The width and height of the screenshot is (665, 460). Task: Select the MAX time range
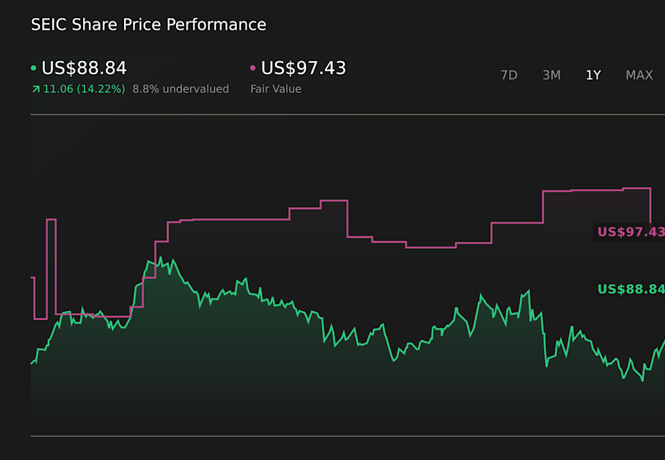click(x=639, y=75)
